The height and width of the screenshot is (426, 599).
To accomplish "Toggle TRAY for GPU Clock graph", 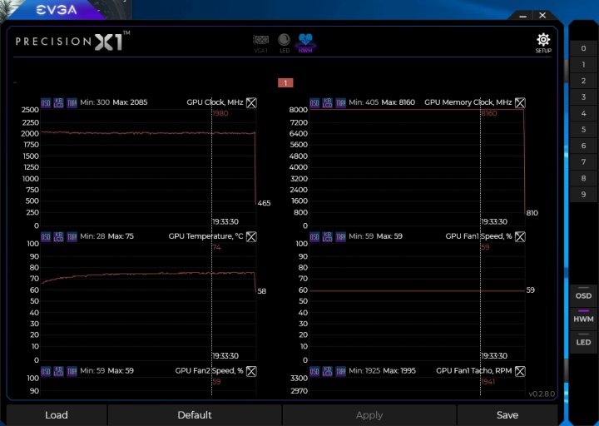I will tap(72, 103).
